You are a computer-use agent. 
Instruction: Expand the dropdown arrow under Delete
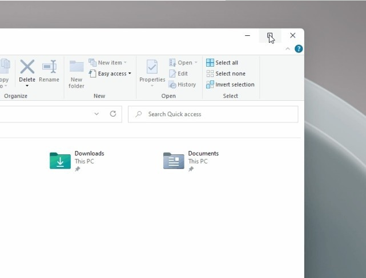pyautogui.click(x=27, y=86)
